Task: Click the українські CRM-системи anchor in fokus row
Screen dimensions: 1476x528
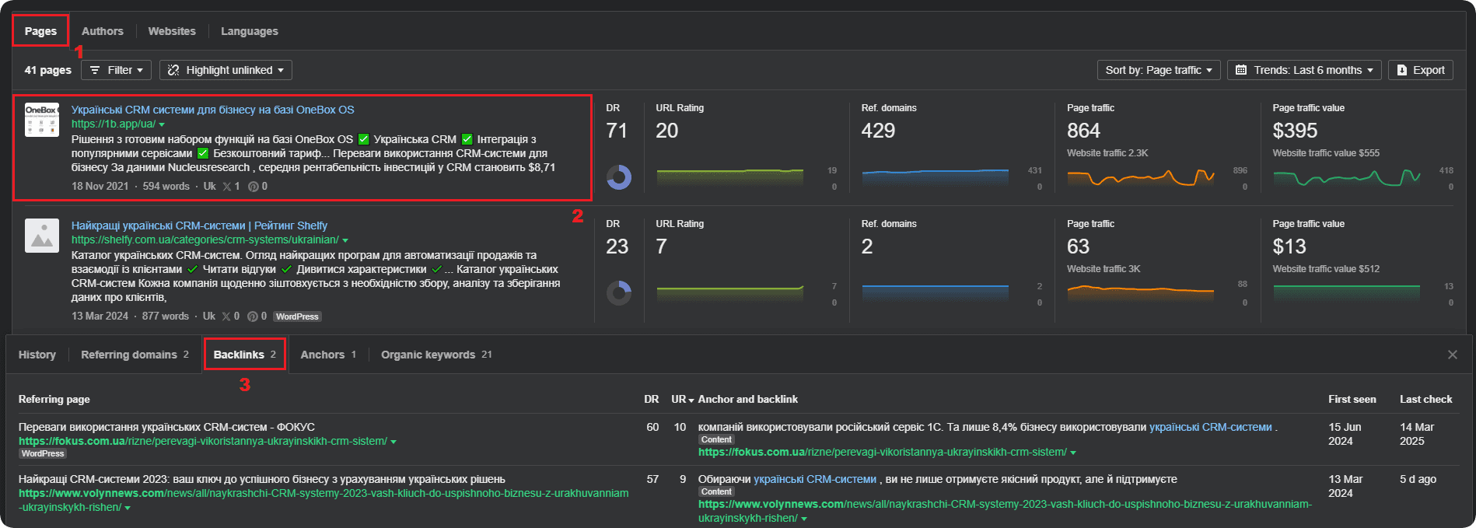Action: pos(1211,427)
